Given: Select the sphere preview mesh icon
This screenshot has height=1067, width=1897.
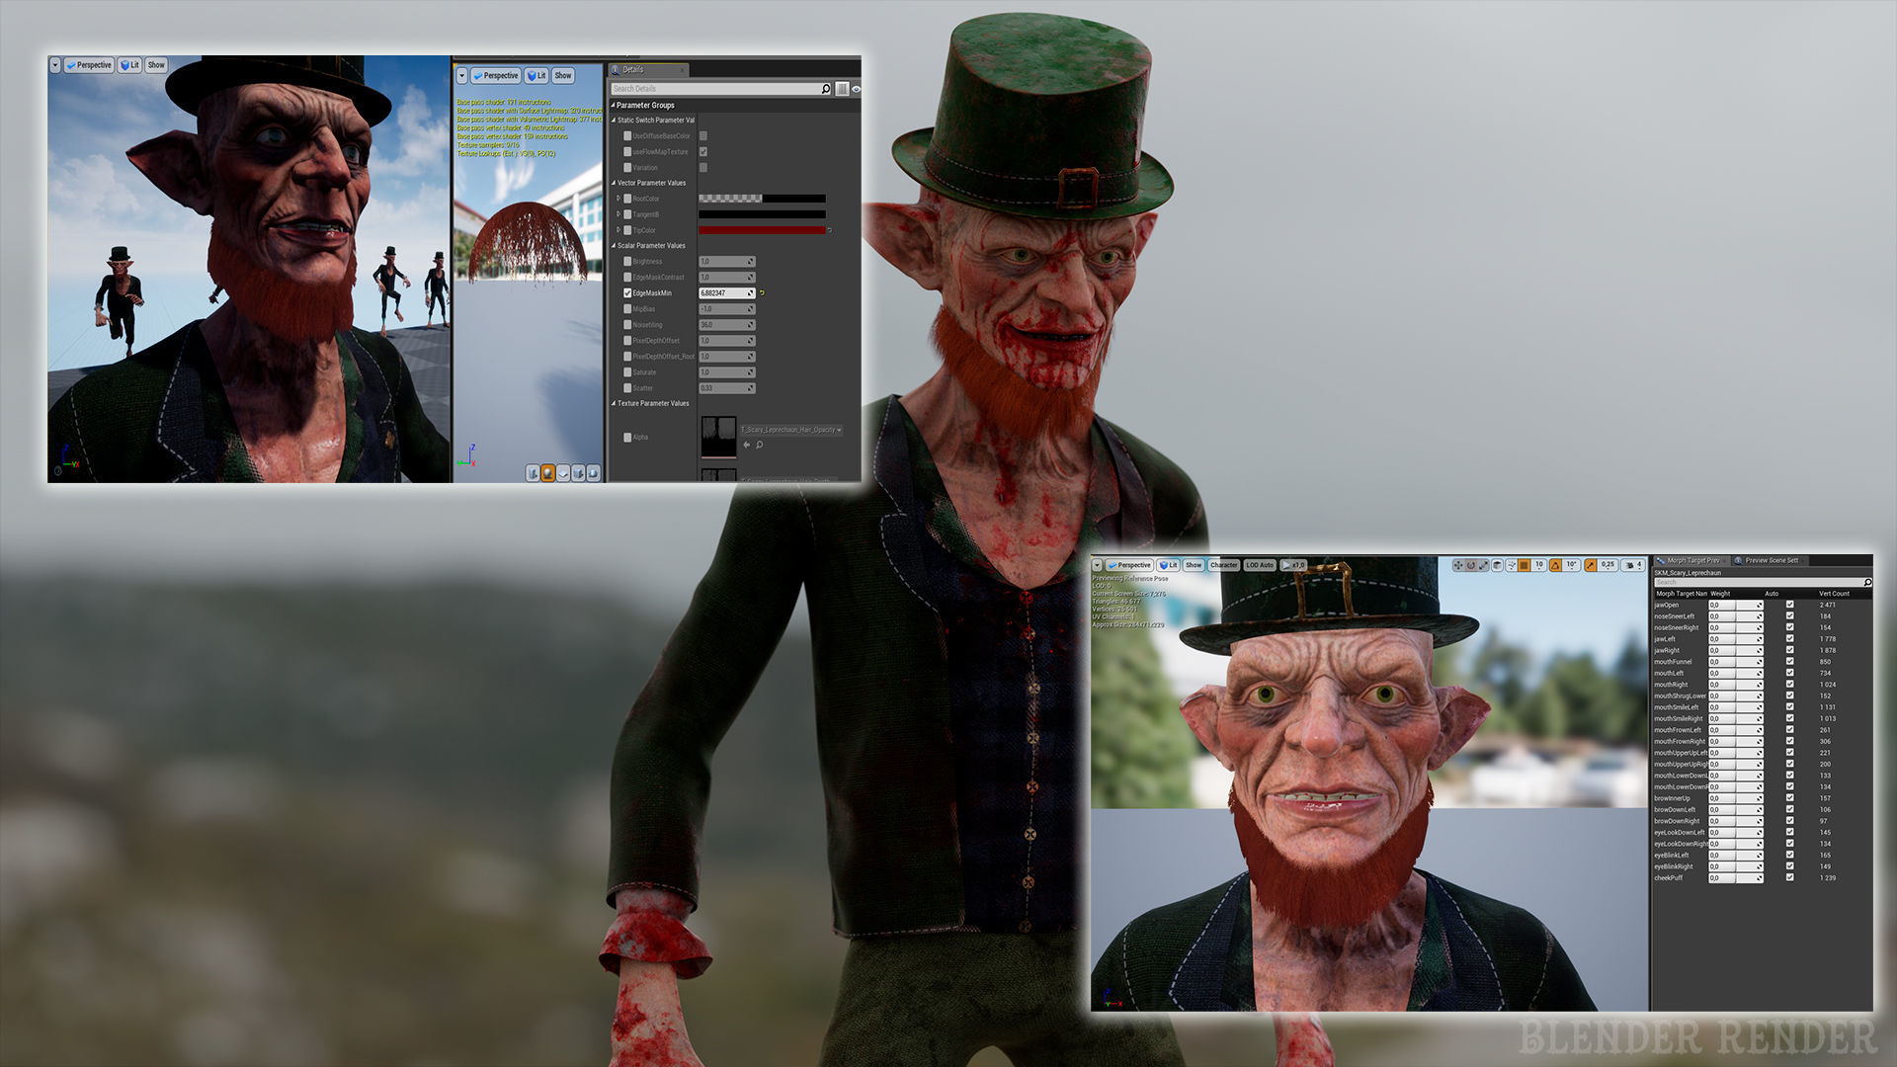Looking at the screenshot, I should [548, 473].
